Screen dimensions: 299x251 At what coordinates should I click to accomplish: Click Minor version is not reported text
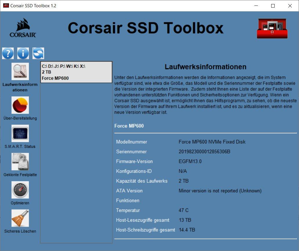point(220,191)
